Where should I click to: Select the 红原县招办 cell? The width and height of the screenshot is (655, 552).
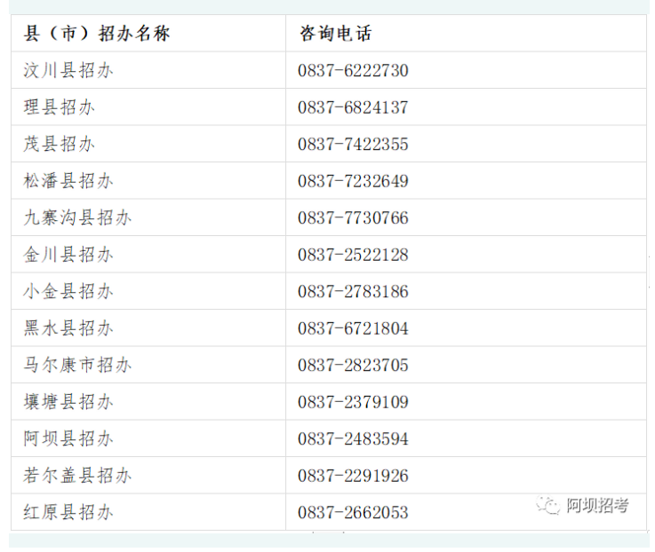point(68,513)
